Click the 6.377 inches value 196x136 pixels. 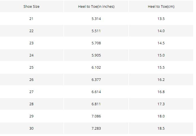[96, 79]
